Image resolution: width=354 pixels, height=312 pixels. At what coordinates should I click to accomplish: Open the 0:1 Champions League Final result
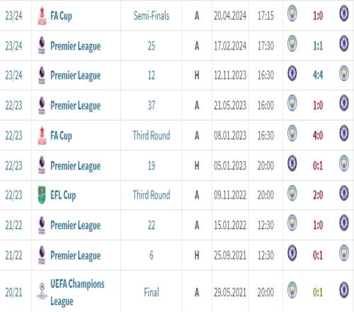(318, 292)
